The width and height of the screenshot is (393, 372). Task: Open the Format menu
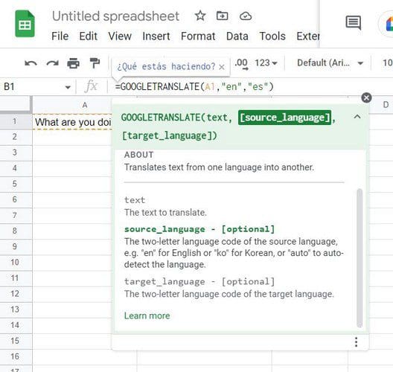(198, 36)
